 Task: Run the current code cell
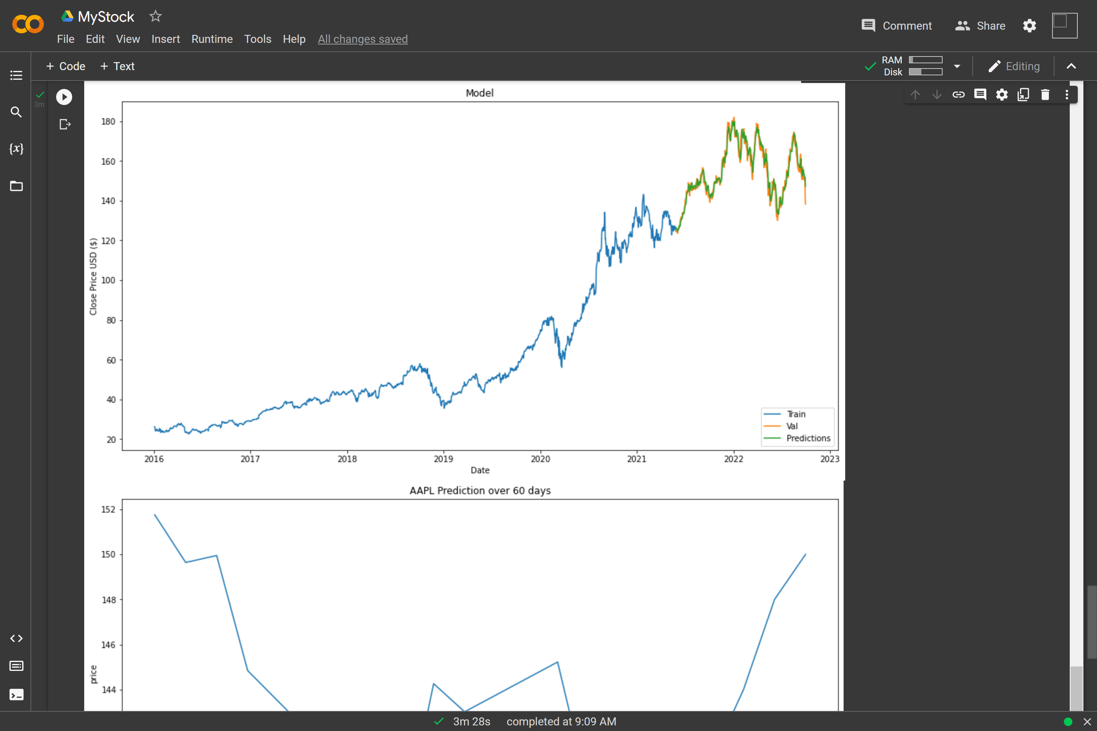pyautogui.click(x=65, y=97)
